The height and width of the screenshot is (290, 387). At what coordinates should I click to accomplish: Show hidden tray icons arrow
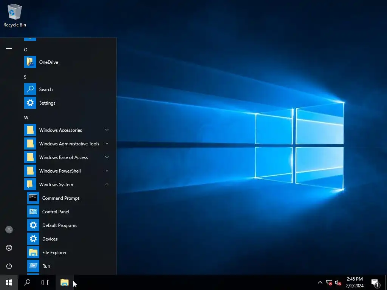click(320, 282)
